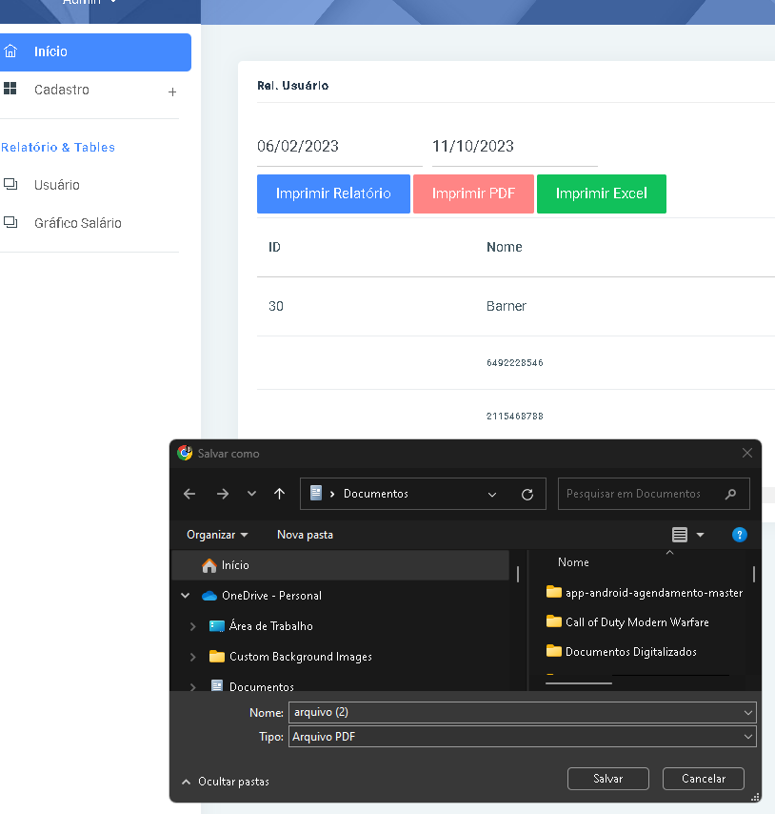Open the address bar breadcrumb chevron

click(492, 494)
